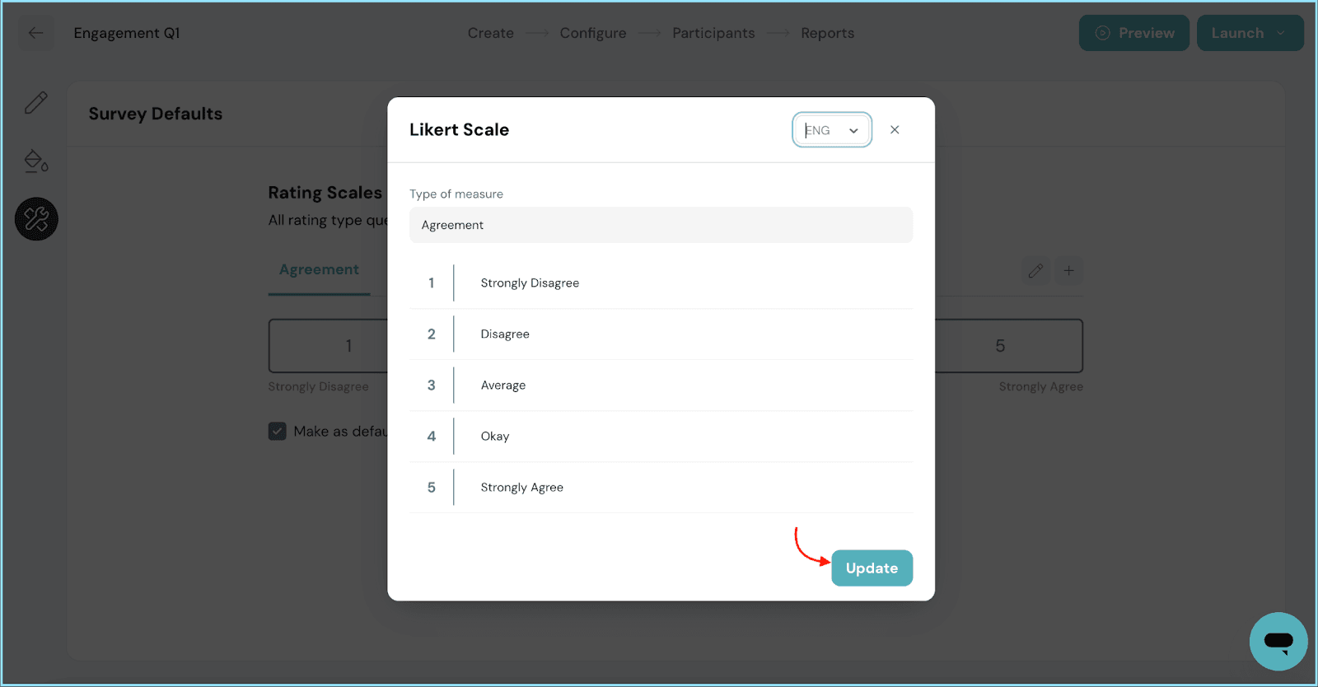Go to the Configure step
This screenshot has width=1318, height=687.
click(x=592, y=33)
